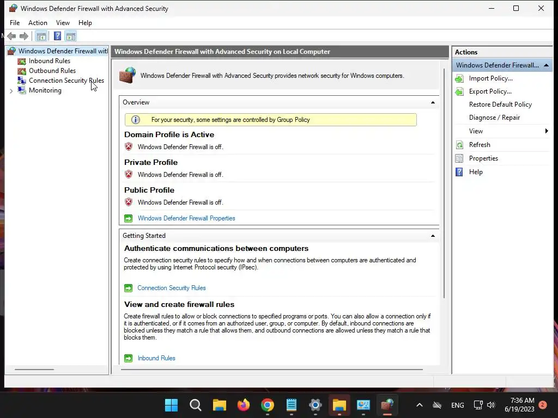Collapse Windows Defender Firewall actions group
This screenshot has height=418, width=558.
(546, 65)
